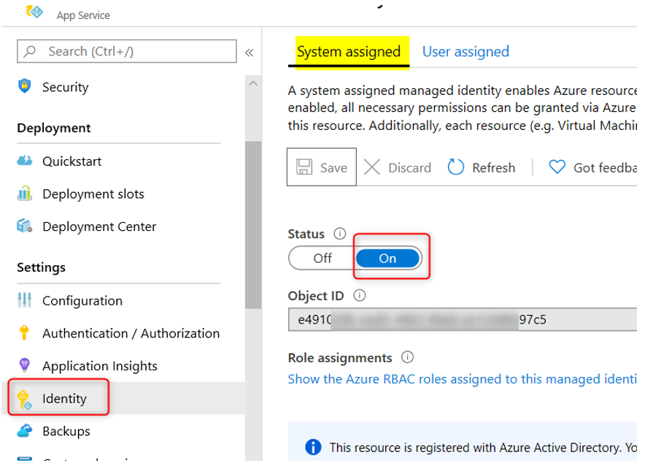Click the info icon beside Object ID
653x466 pixels.
coord(360,296)
